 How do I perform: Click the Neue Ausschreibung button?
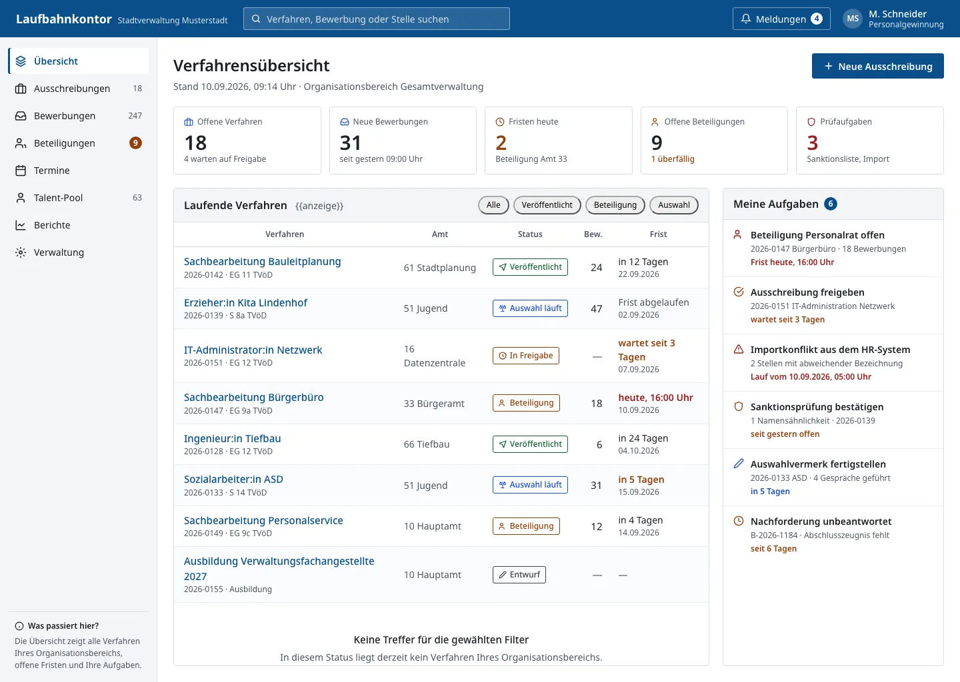[x=877, y=66]
